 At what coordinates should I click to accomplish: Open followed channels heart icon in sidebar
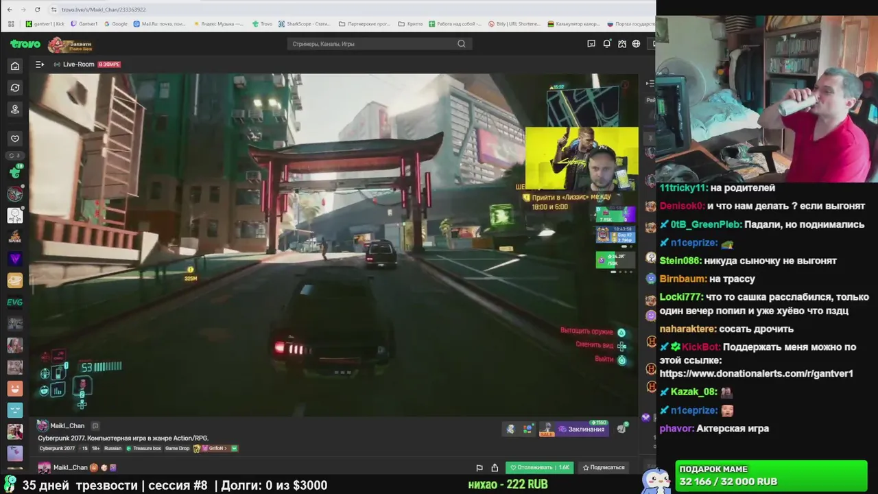pyautogui.click(x=15, y=139)
